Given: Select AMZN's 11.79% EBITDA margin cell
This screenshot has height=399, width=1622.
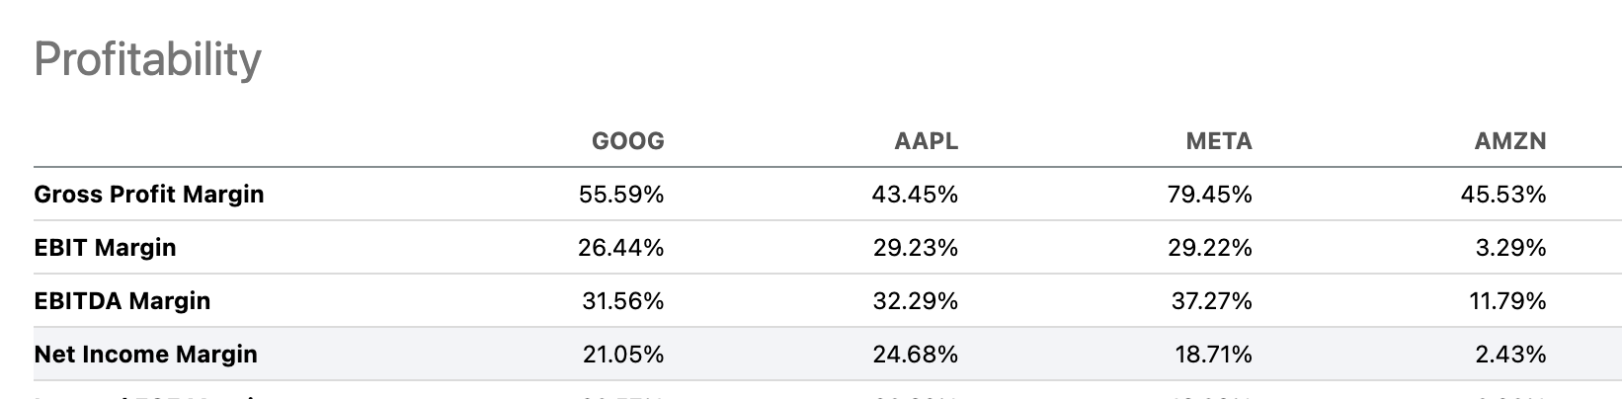Looking at the screenshot, I should pos(1507,301).
